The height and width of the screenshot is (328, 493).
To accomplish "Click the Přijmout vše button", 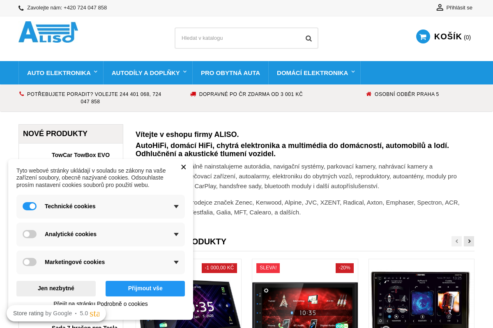I will 145,288.
